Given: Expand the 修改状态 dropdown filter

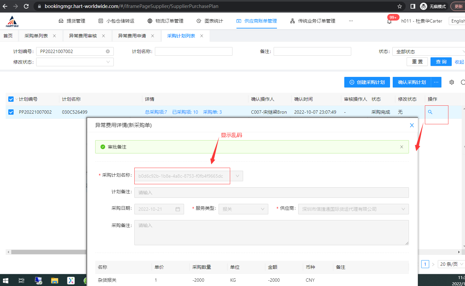Looking at the screenshot, I should (x=75, y=62).
